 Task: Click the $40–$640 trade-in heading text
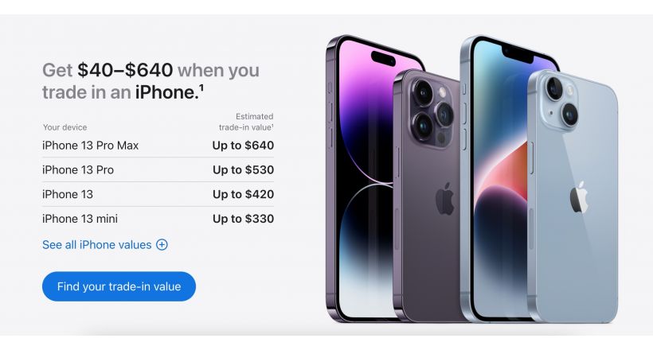click(125, 70)
